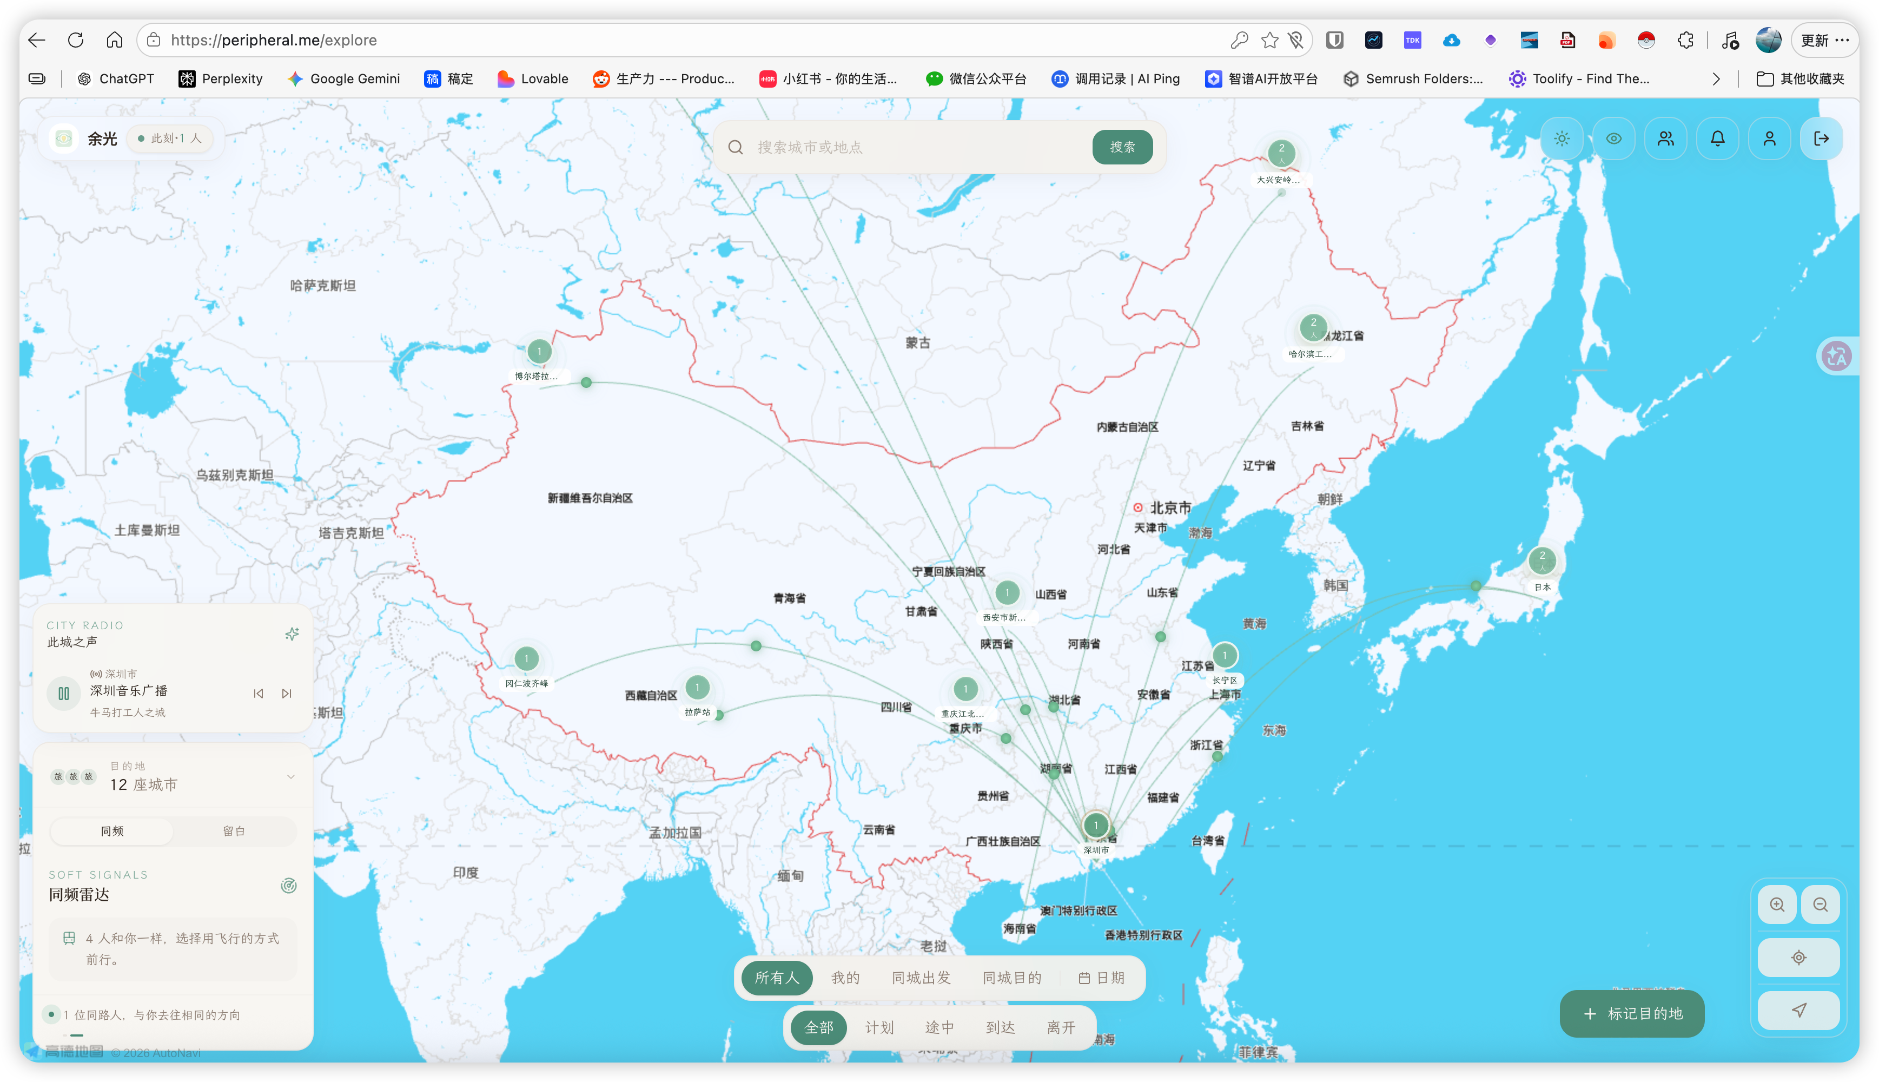Pause the 深圳音乐广播 radio
The width and height of the screenshot is (1879, 1082).
coord(64,694)
